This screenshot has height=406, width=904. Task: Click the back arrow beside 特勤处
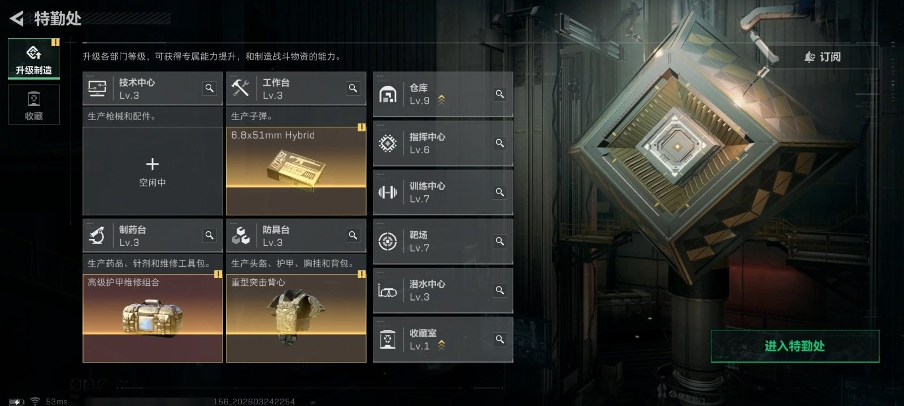[x=16, y=19]
